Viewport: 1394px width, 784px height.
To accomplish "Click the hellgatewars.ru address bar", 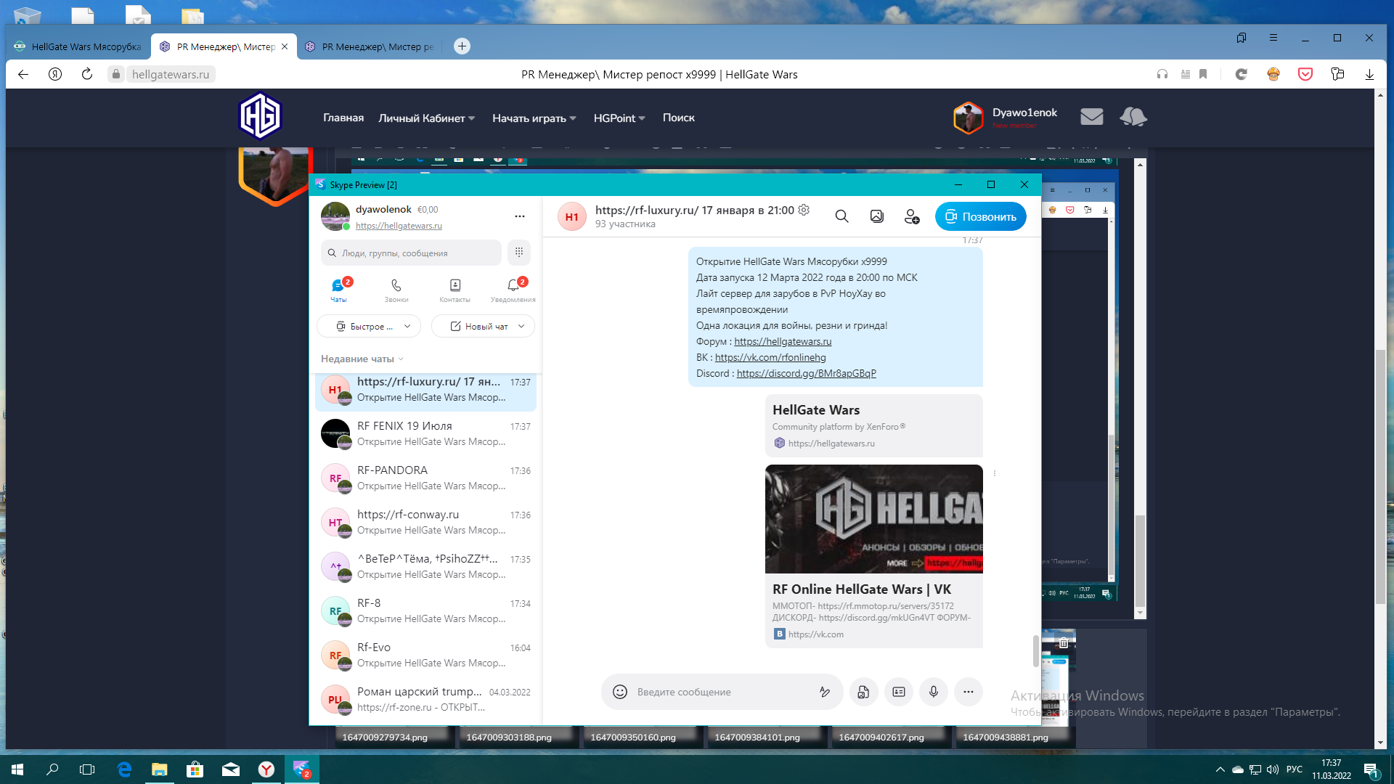I will [171, 74].
